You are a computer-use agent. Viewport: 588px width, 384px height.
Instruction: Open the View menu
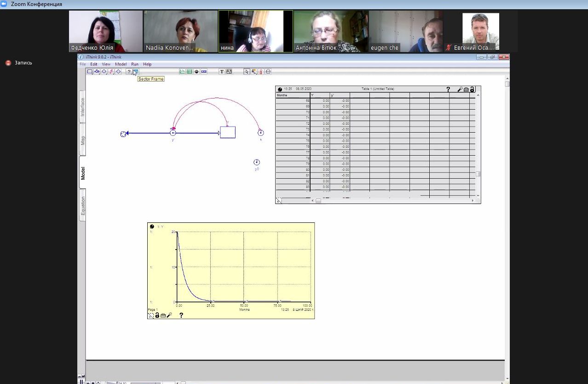[x=106, y=64]
